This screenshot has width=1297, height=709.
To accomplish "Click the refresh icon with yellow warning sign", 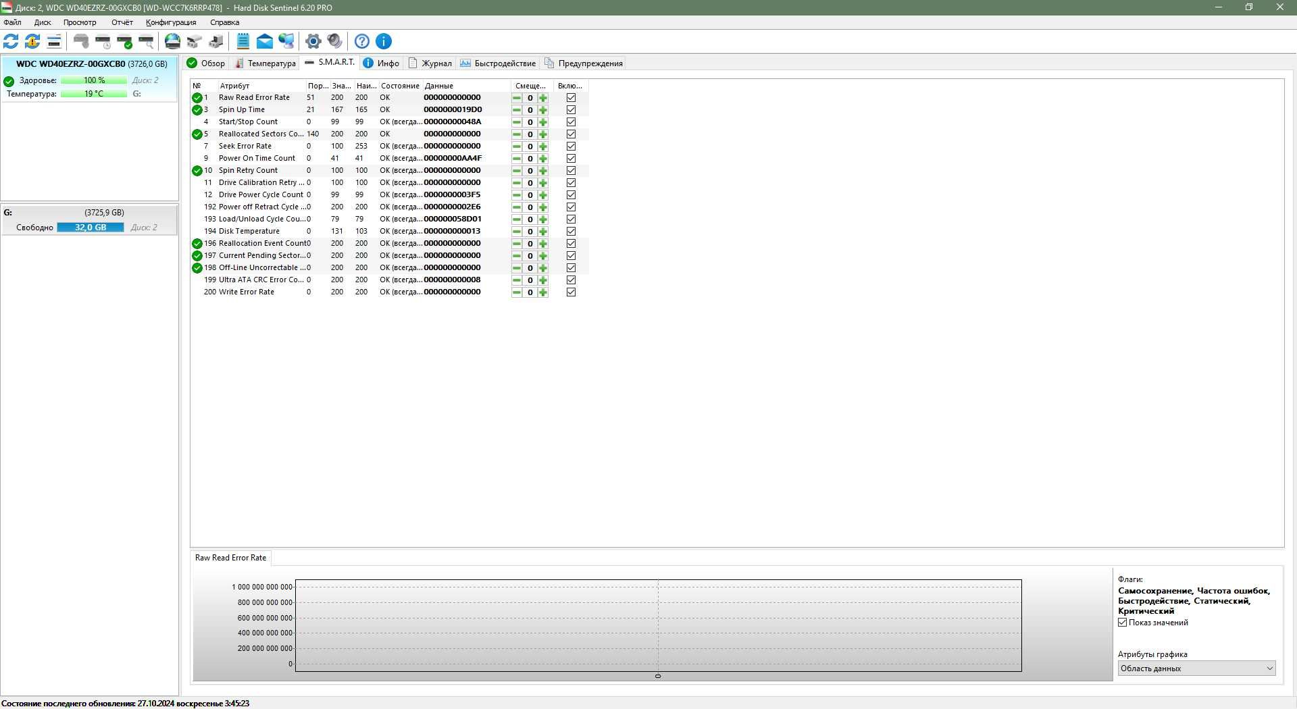I will click(32, 41).
